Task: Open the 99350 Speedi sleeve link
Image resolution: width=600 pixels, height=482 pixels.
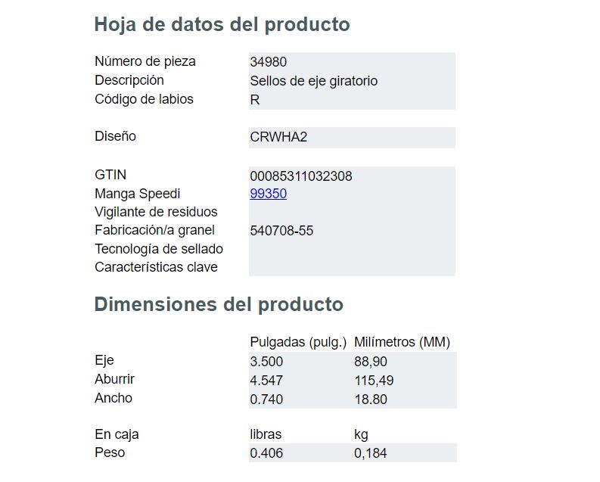Action: [x=269, y=194]
